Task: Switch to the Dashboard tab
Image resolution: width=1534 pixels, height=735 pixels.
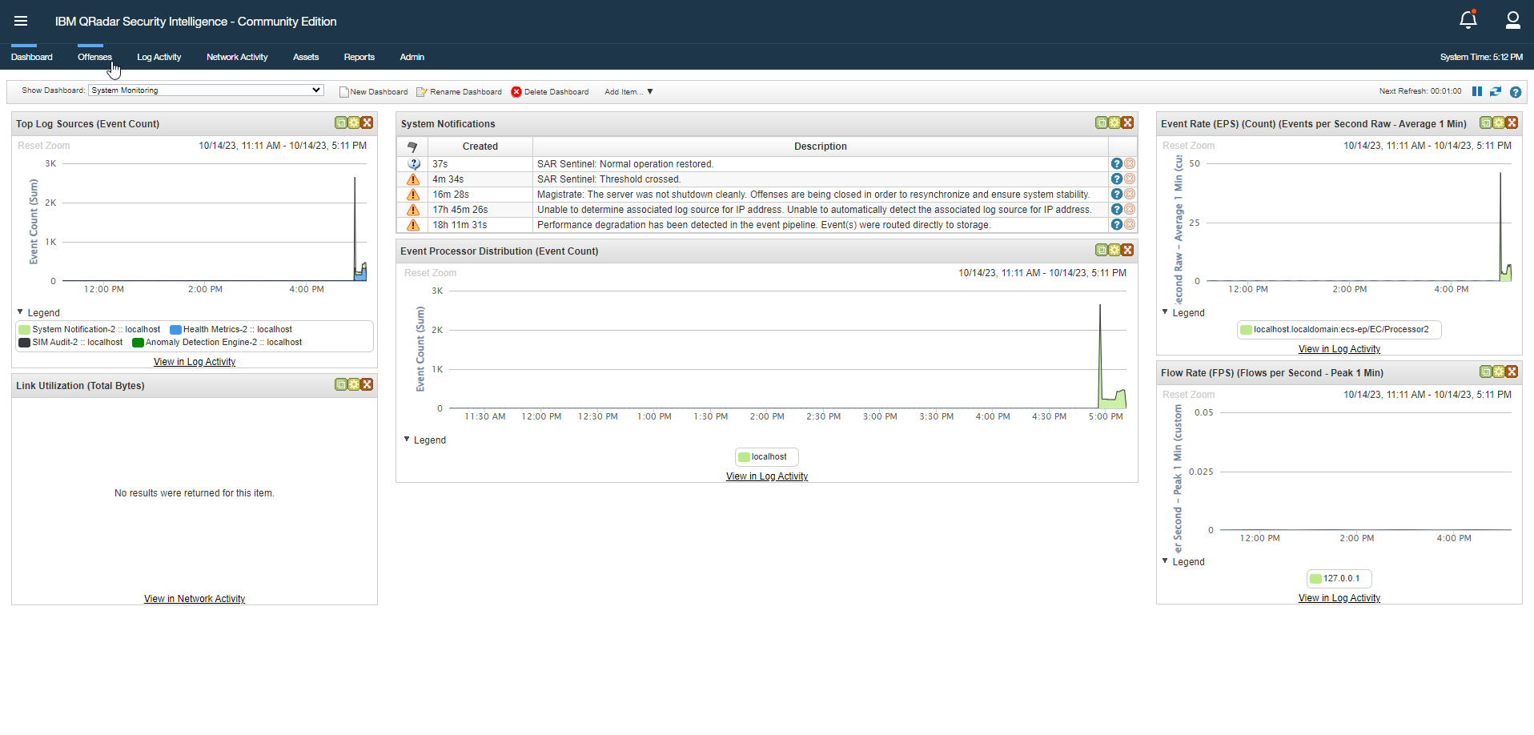Action: tap(32, 57)
